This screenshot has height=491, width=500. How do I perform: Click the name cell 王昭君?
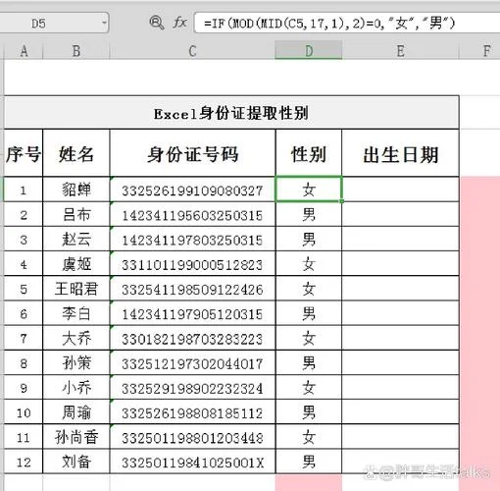(x=76, y=289)
